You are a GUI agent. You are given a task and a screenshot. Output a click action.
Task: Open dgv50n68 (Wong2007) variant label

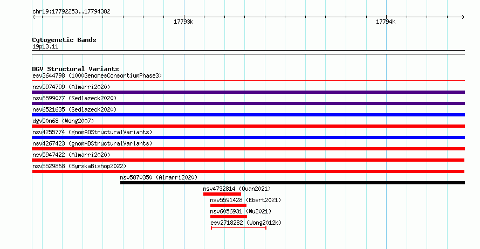click(63, 121)
